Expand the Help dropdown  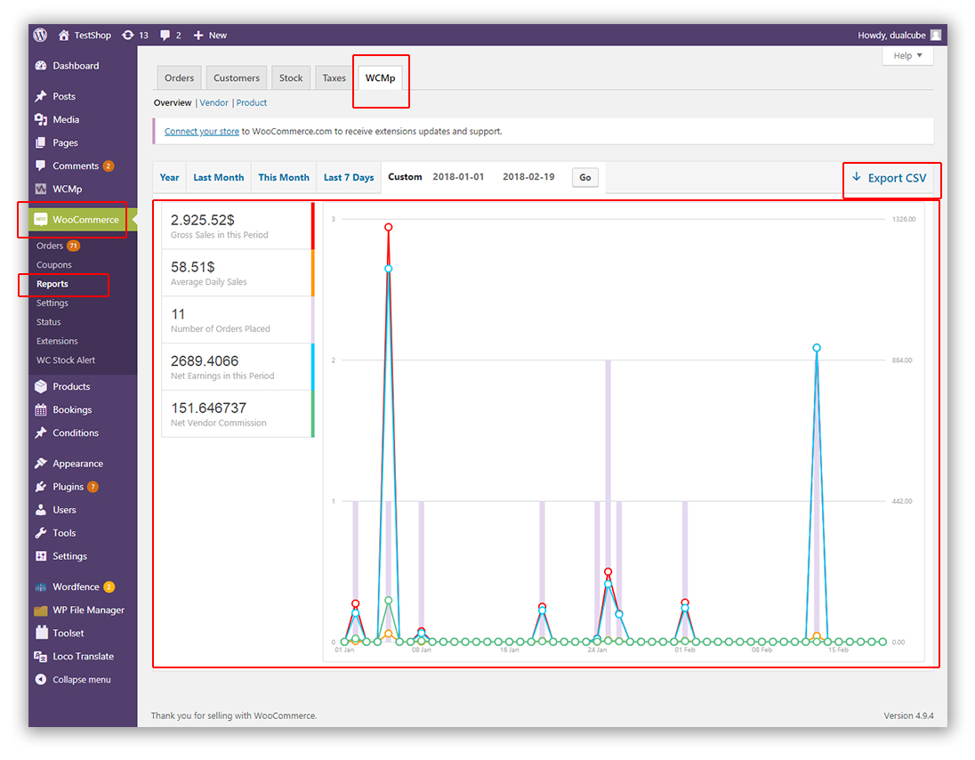click(x=907, y=55)
